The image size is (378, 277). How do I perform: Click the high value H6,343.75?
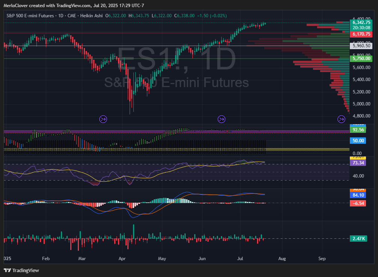(139, 16)
